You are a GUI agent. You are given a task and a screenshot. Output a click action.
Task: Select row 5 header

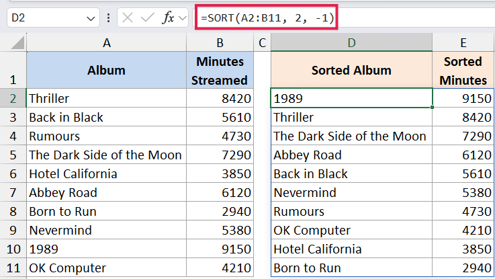coord(13,155)
